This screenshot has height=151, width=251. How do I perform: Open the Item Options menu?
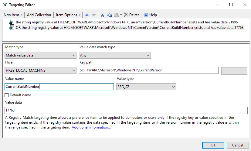[68, 15]
